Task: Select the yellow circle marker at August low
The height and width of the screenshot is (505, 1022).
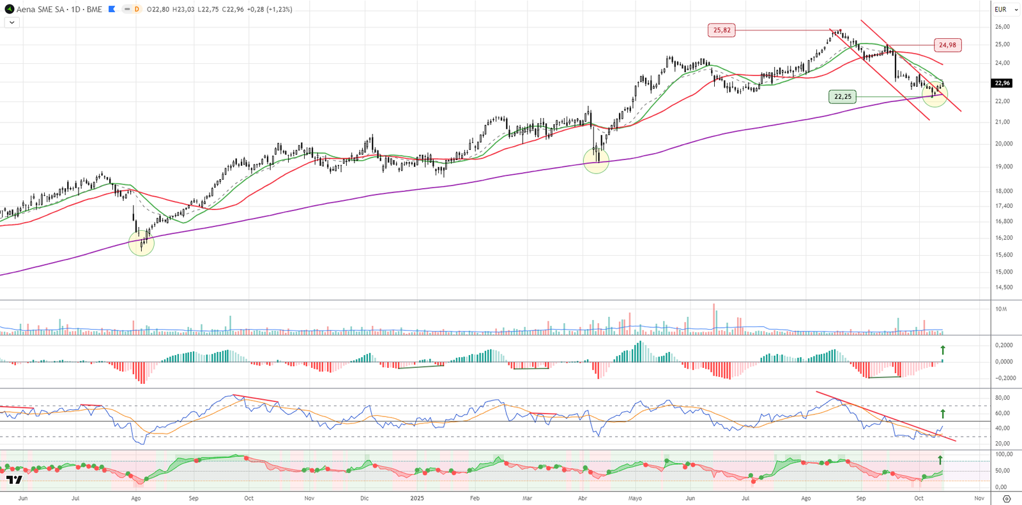Action: 141,243
